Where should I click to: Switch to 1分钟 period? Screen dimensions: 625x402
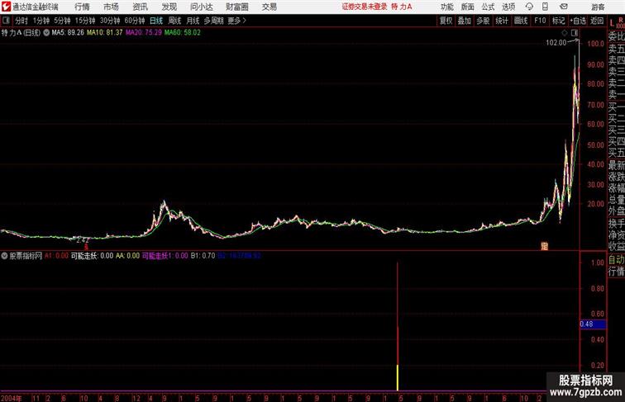click(41, 21)
